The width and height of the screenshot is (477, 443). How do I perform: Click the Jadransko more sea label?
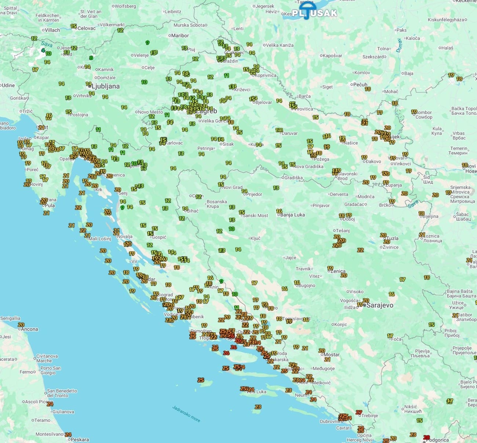(x=186, y=414)
